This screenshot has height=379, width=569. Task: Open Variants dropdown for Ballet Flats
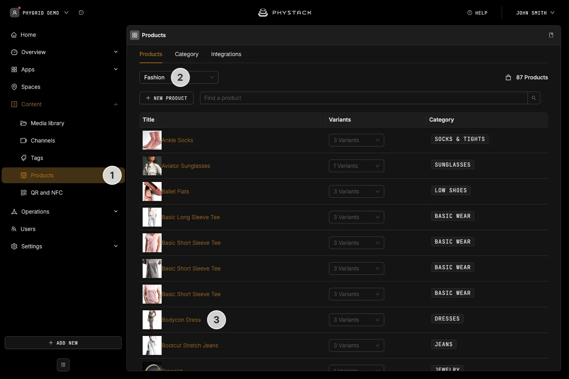point(356,191)
